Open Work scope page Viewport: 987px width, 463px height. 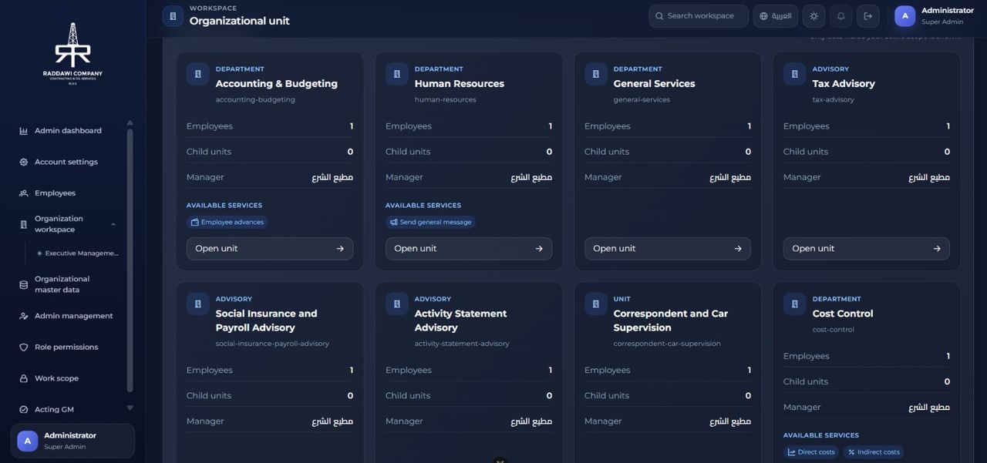[68, 378]
